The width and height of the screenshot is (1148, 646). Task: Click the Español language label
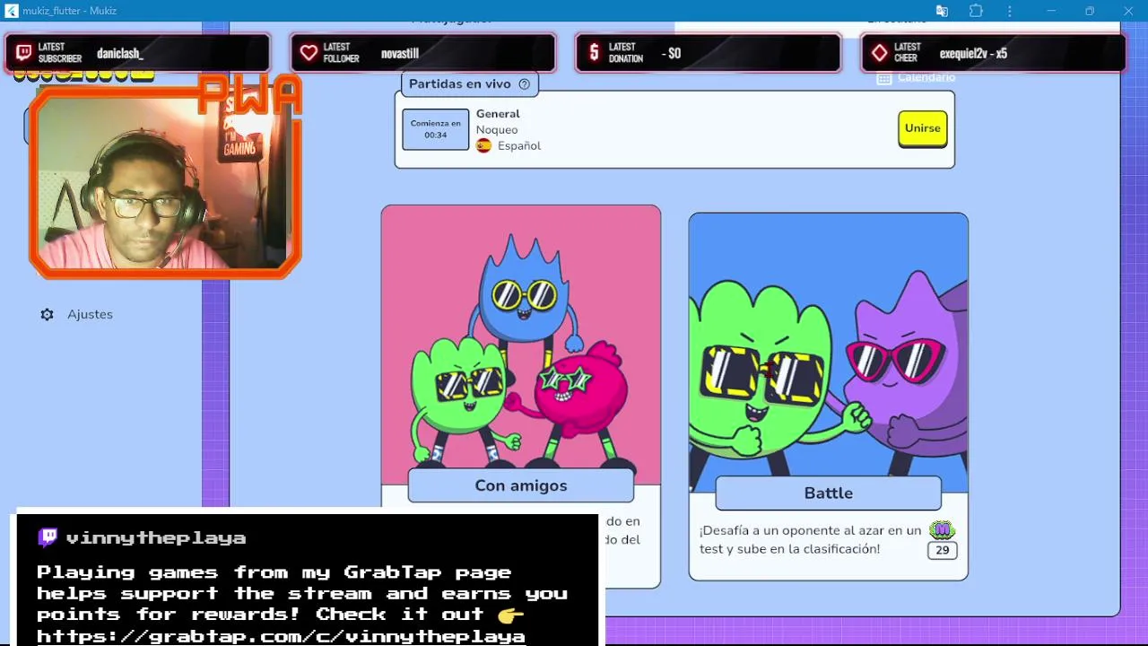tap(519, 145)
